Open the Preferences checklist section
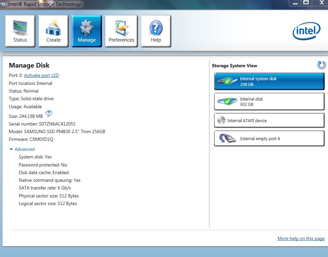Image resolution: width=328 pixels, height=257 pixels. (x=121, y=31)
